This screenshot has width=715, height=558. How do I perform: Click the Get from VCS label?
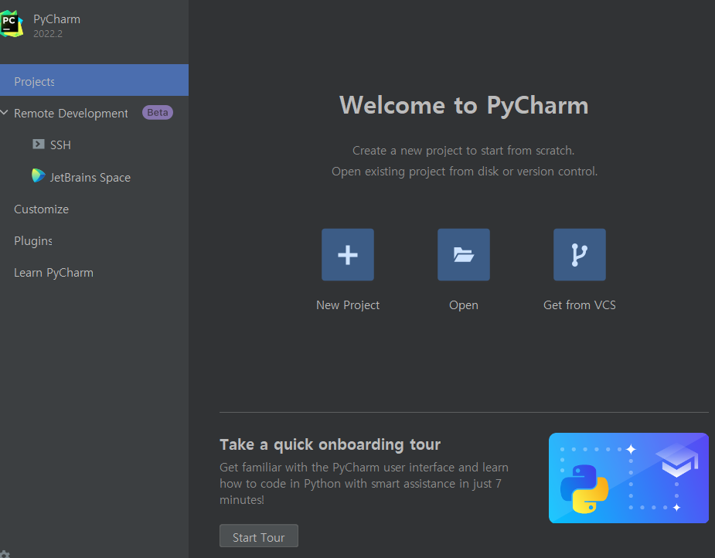[579, 305]
